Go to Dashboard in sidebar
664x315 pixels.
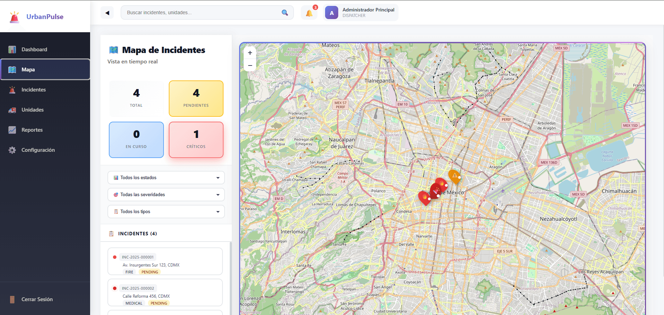click(34, 50)
